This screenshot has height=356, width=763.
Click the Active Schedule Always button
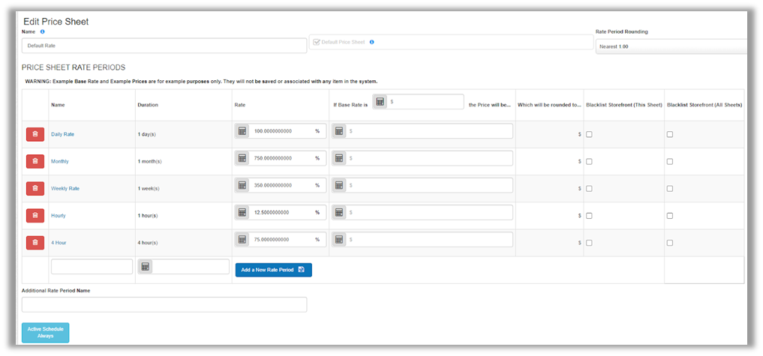[x=45, y=333]
